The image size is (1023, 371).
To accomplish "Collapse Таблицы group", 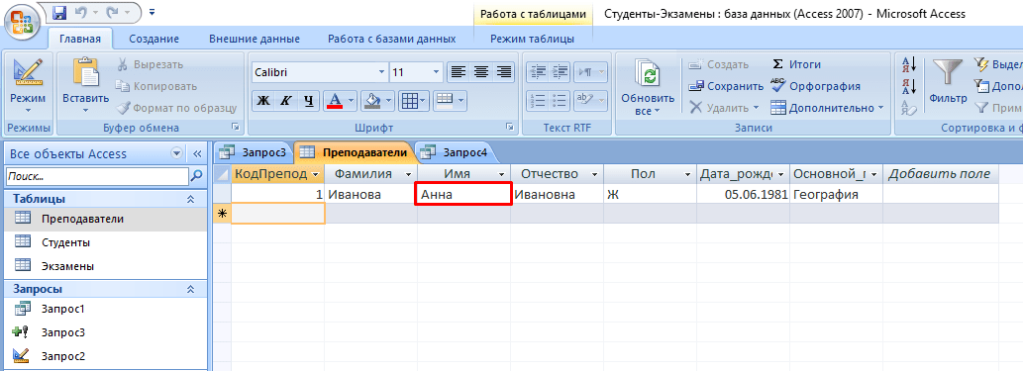I will coord(191,199).
